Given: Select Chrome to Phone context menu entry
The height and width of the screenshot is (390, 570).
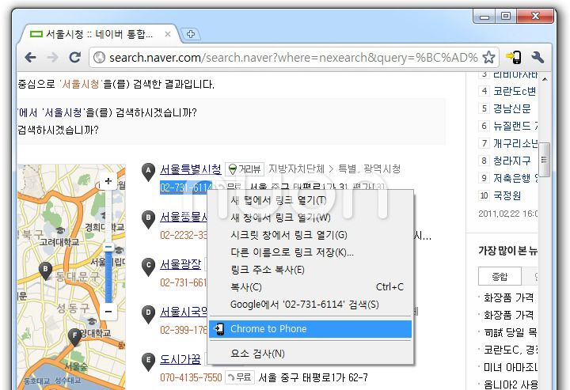Looking at the screenshot, I should [310, 329].
